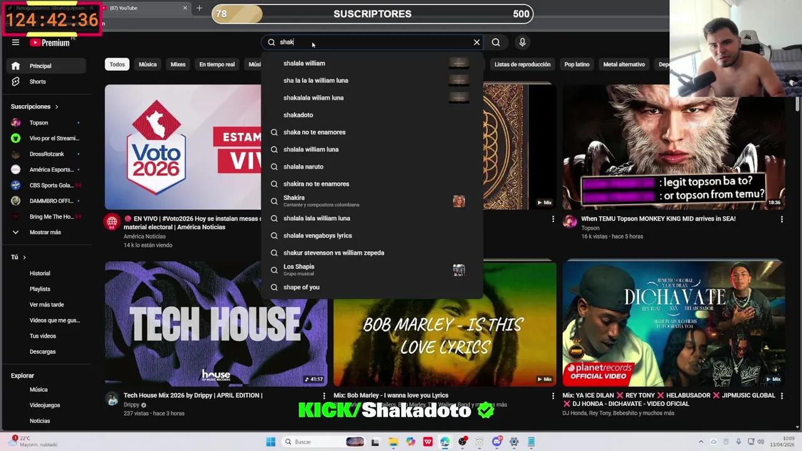Open more options for YA ICE DILAN mix
802x451 pixels.
pyautogui.click(x=781, y=396)
